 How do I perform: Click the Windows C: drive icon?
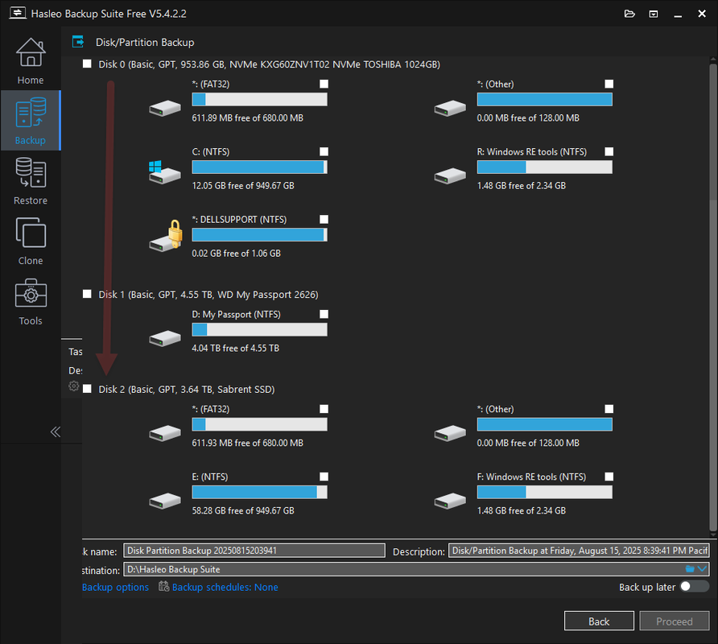[165, 171]
